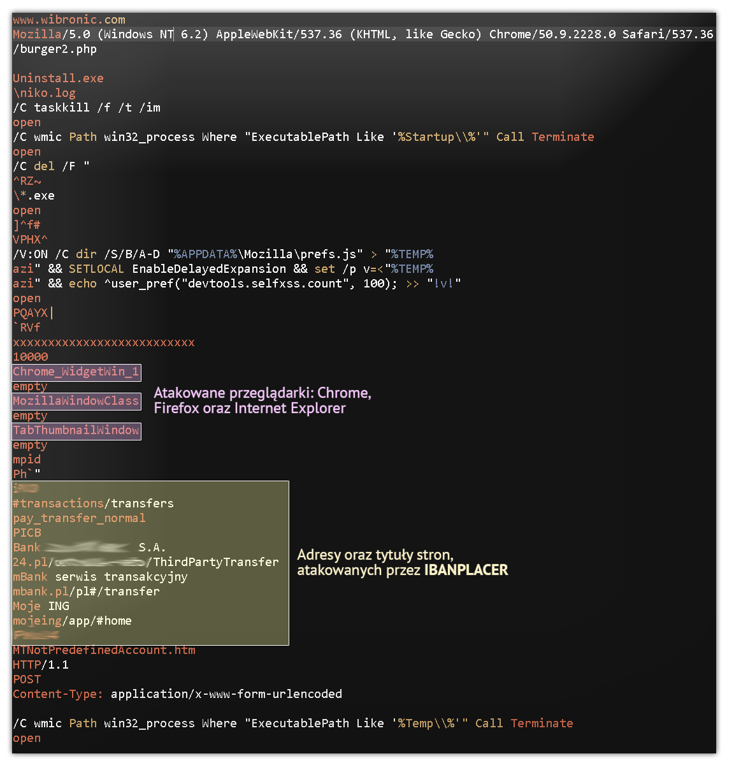Image resolution: width=734 pixels, height=770 pixels.
Task: Click the PICB string
Action: click(27, 533)
